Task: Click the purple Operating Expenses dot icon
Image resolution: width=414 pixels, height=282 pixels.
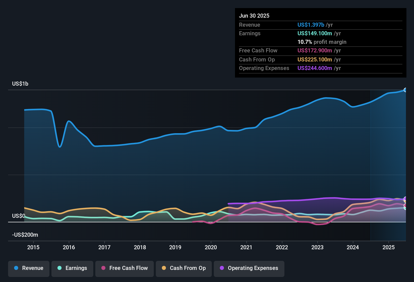Action: pyautogui.click(x=222, y=268)
